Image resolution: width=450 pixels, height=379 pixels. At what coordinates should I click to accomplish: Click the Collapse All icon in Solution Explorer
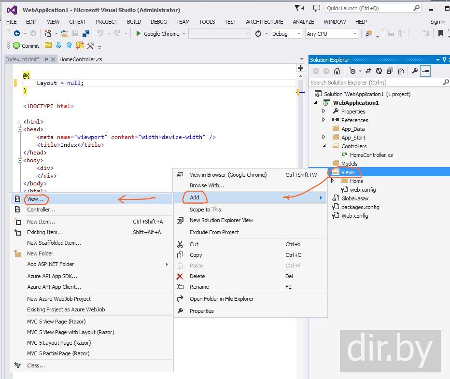pyautogui.click(x=390, y=71)
